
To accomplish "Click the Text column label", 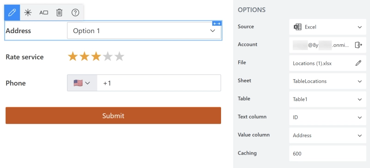I will (252, 117).
